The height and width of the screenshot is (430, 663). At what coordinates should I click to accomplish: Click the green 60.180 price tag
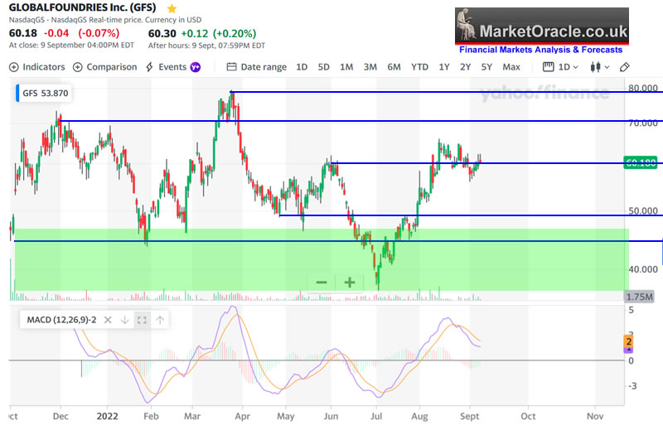(641, 162)
